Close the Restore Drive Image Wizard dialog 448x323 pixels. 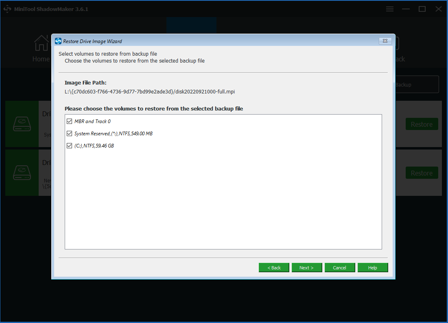385,41
